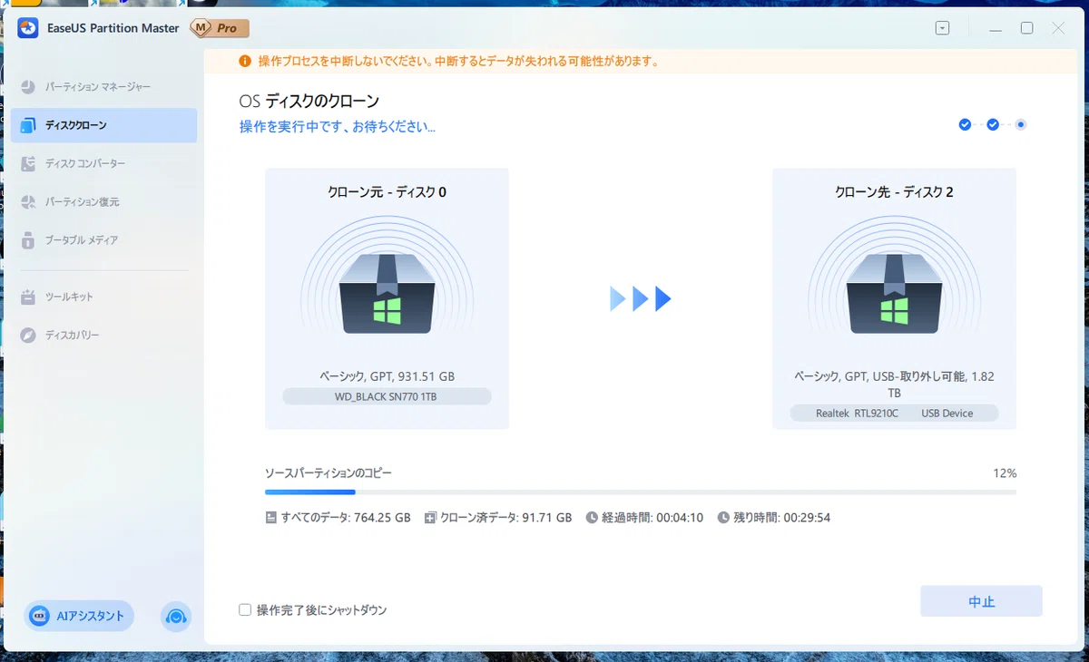This screenshot has height=662, width=1089.
Task: Click the partition recovery sidebar icon
Action: click(x=28, y=201)
